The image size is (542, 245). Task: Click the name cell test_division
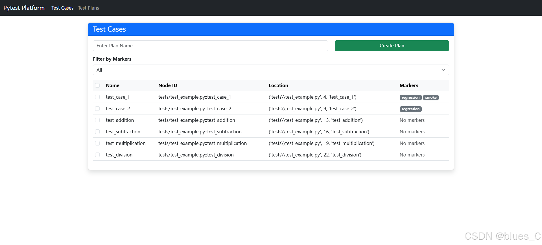119,155
